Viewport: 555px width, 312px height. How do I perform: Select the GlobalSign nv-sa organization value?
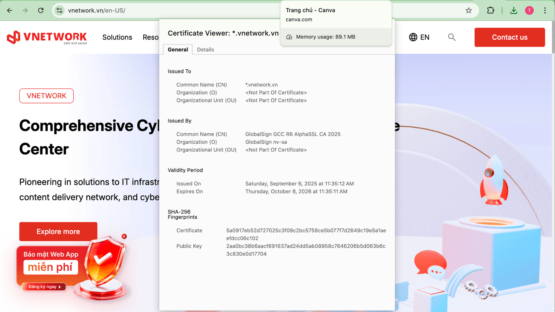coord(266,142)
